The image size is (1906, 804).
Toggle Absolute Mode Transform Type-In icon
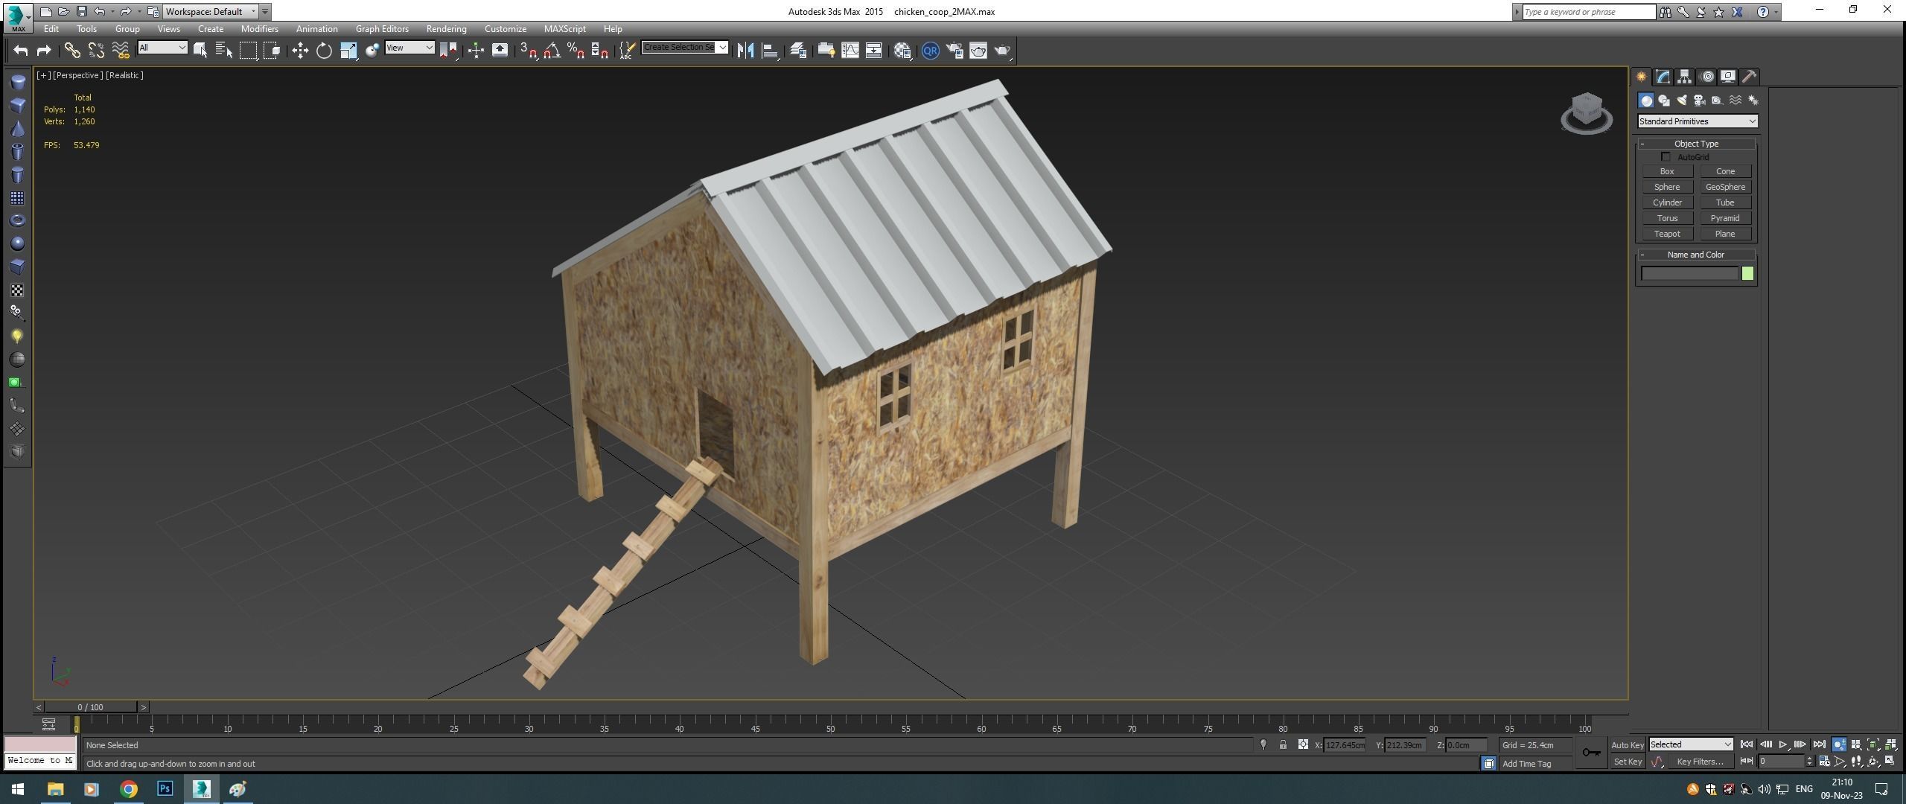coord(1303,744)
